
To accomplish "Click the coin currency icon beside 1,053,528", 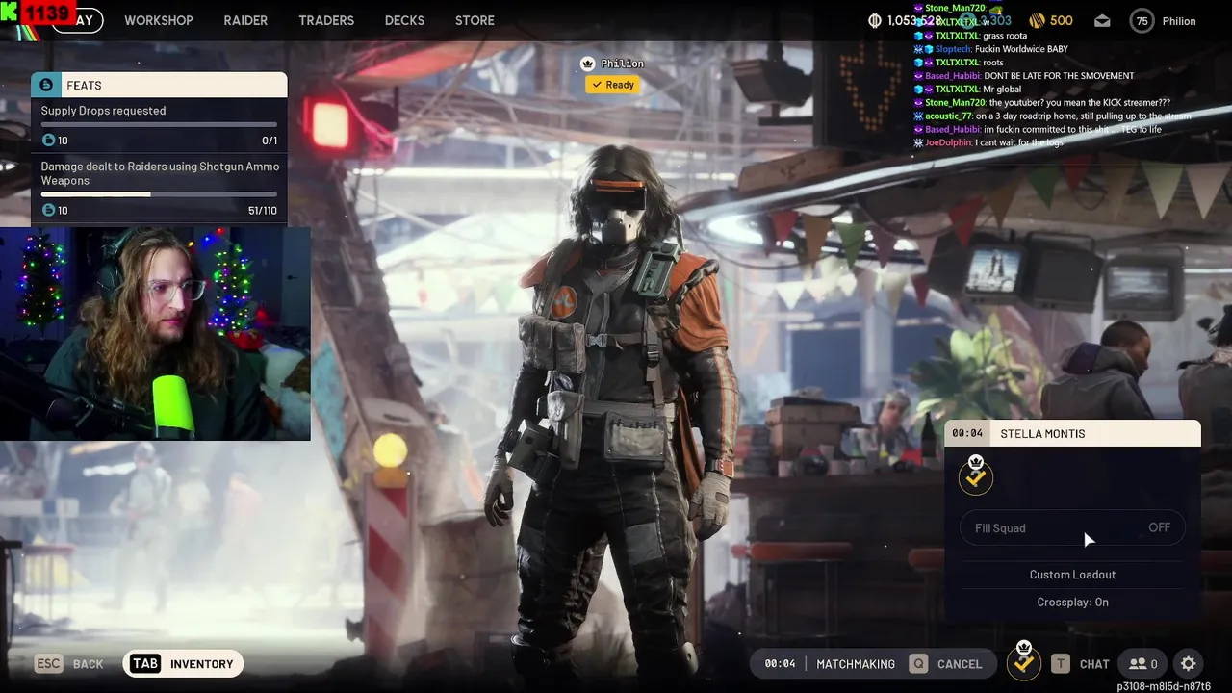I will [x=875, y=20].
